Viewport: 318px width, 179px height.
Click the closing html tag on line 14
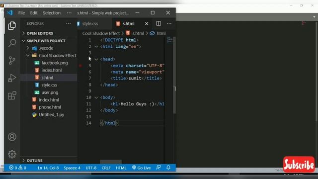109,123
